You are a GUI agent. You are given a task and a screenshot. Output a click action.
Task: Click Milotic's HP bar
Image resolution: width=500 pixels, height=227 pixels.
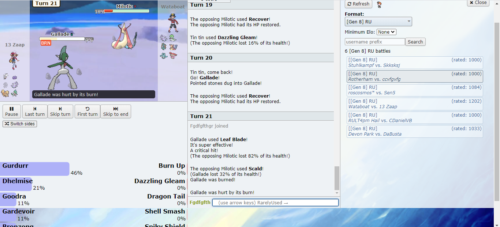(x=127, y=11)
